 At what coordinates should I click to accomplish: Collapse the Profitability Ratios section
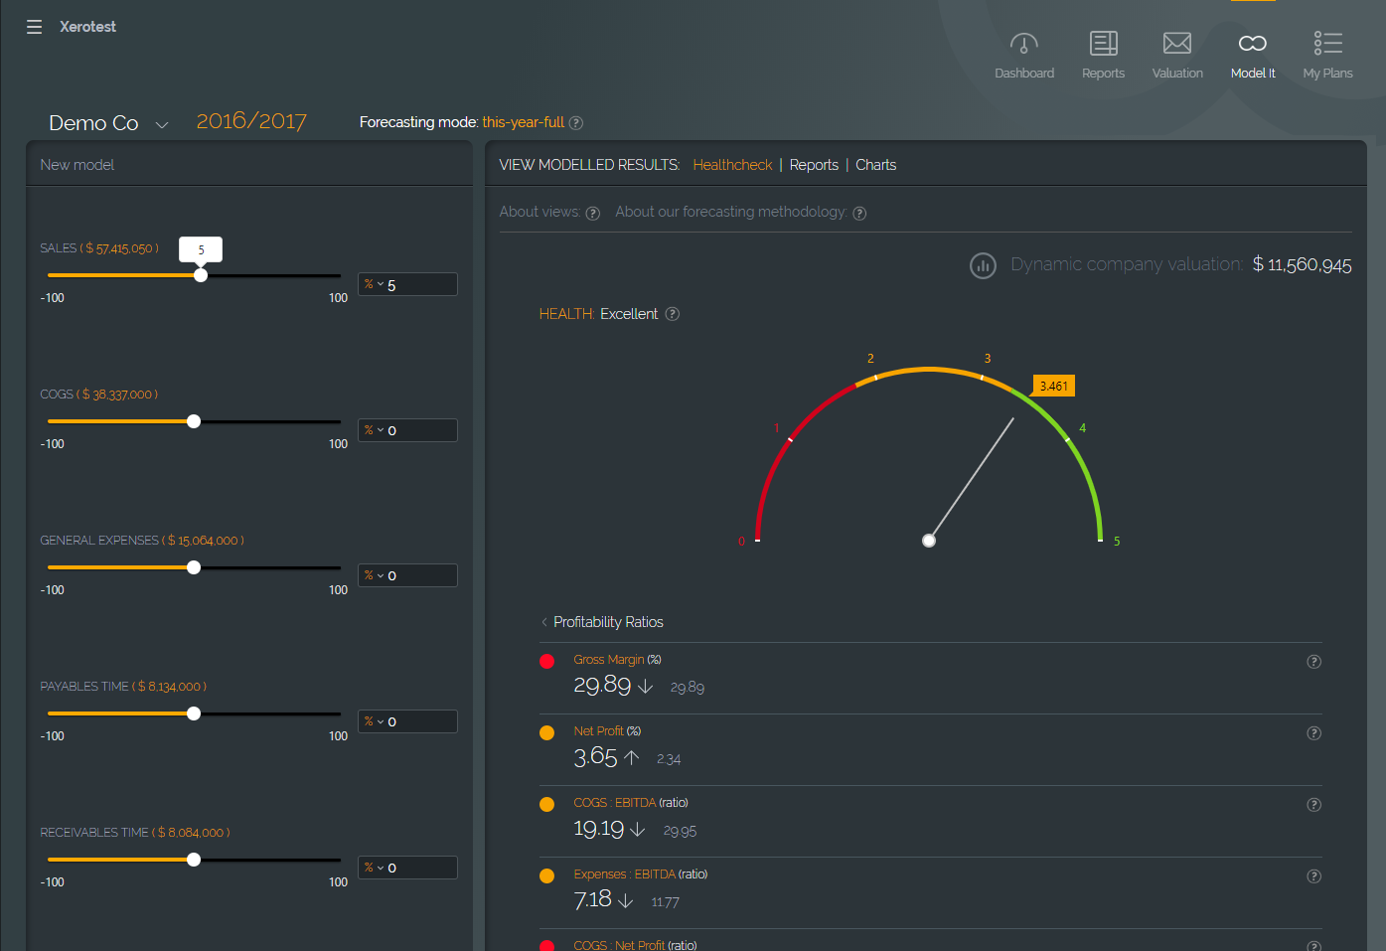[544, 622]
